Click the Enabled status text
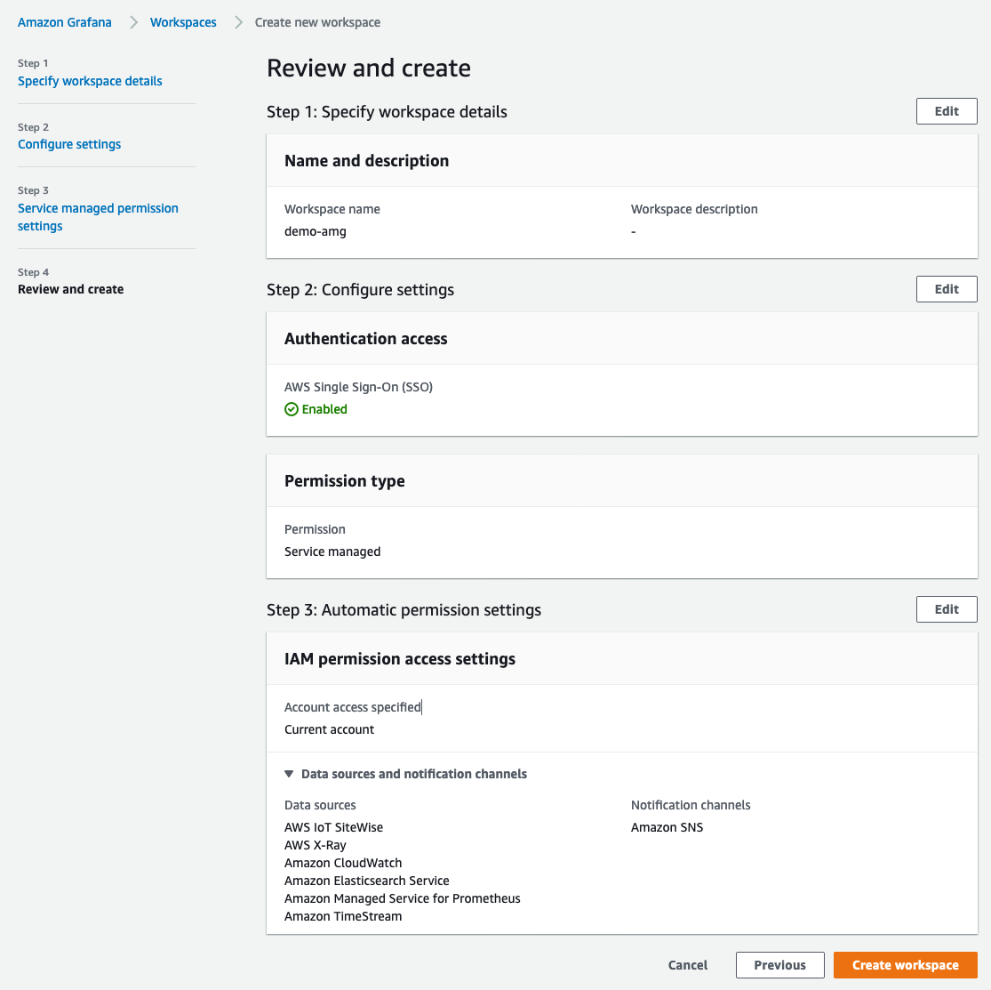The width and height of the screenshot is (991, 990). click(x=325, y=409)
